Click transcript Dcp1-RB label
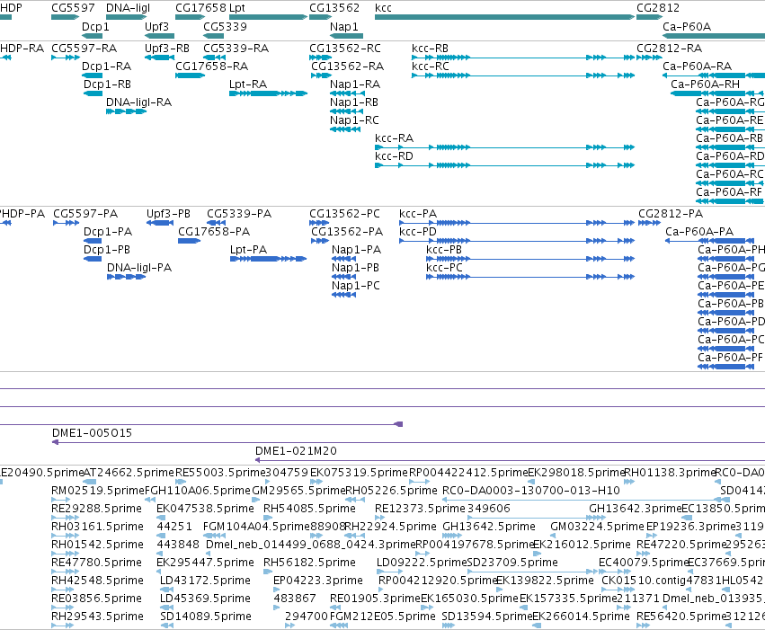 pos(107,84)
